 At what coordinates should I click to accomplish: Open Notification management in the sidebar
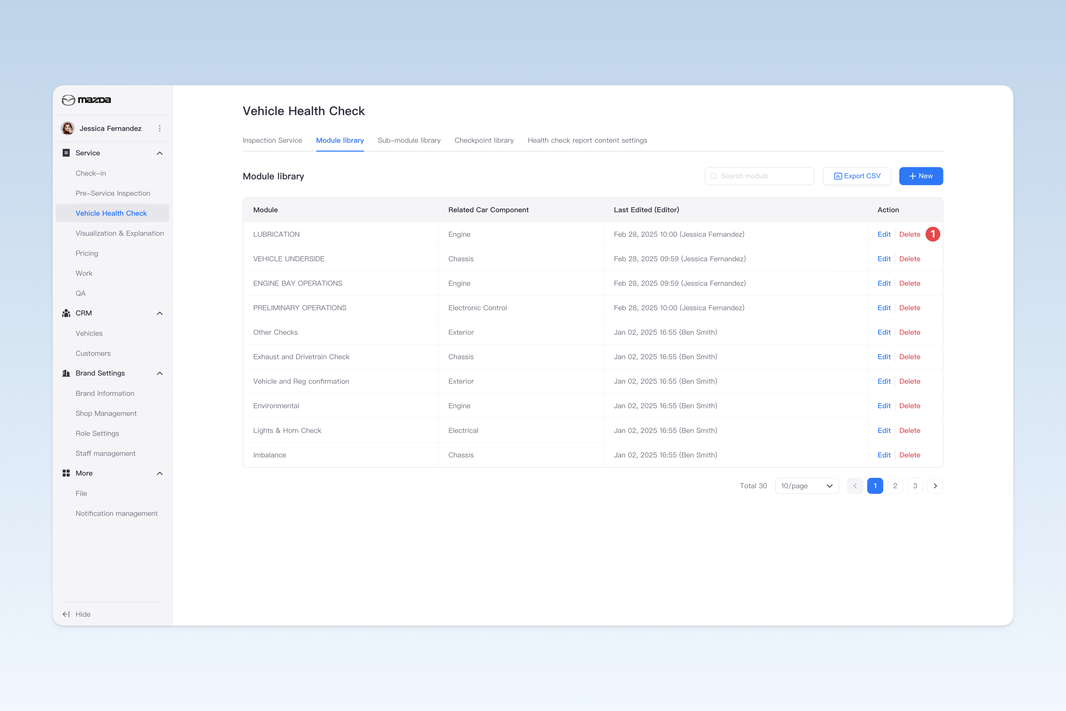click(117, 513)
